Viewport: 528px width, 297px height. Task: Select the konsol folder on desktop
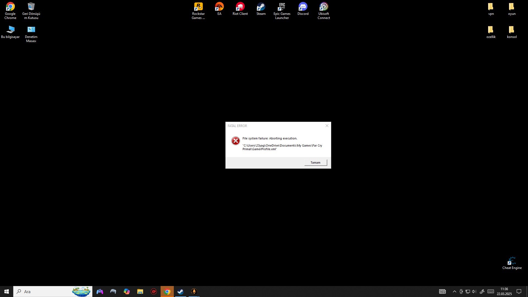click(x=512, y=32)
